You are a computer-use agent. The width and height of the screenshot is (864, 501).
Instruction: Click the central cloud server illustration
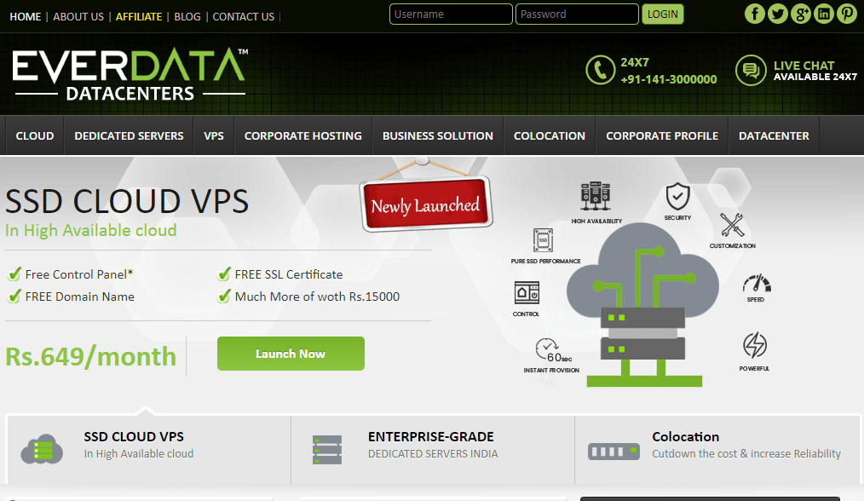(643, 305)
